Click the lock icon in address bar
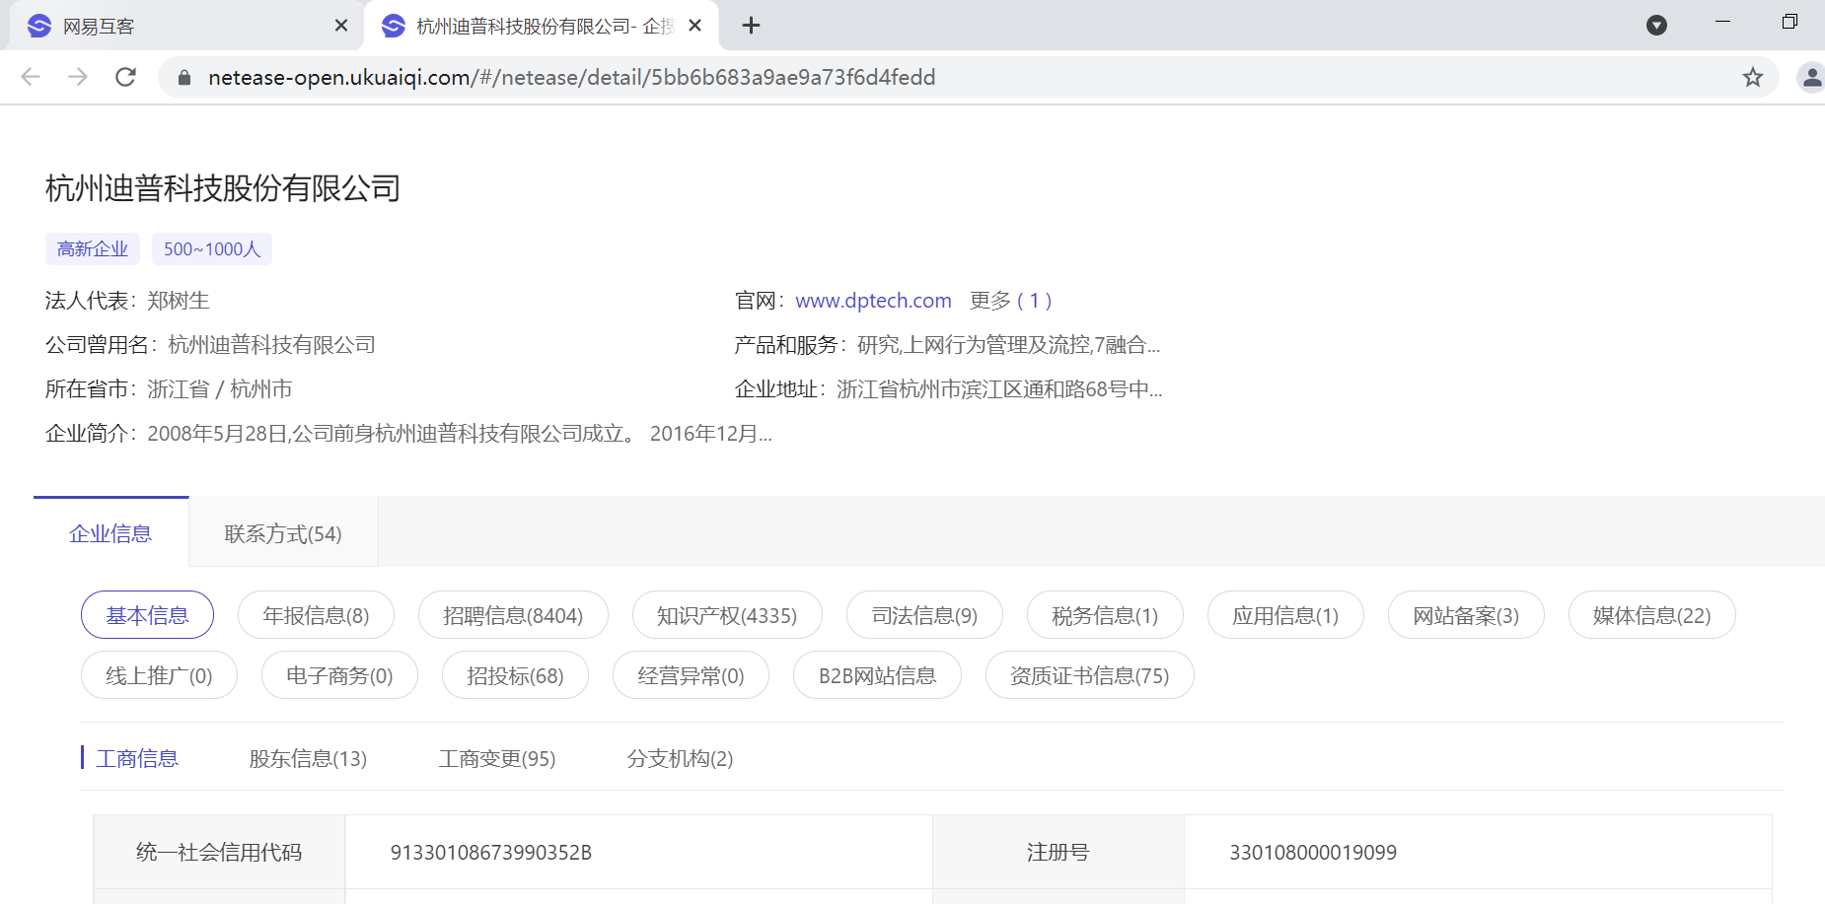Image resolution: width=1825 pixels, height=904 pixels. click(x=183, y=77)
